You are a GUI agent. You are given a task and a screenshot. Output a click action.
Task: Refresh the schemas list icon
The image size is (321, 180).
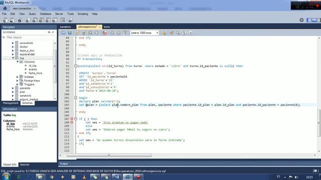coord(49,32)
